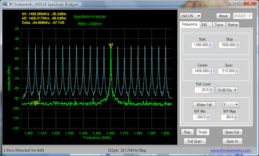Expand the 10 dB/Div scale dropdown
The height and width of the screenshot is (156, 259).
point(227,90)
